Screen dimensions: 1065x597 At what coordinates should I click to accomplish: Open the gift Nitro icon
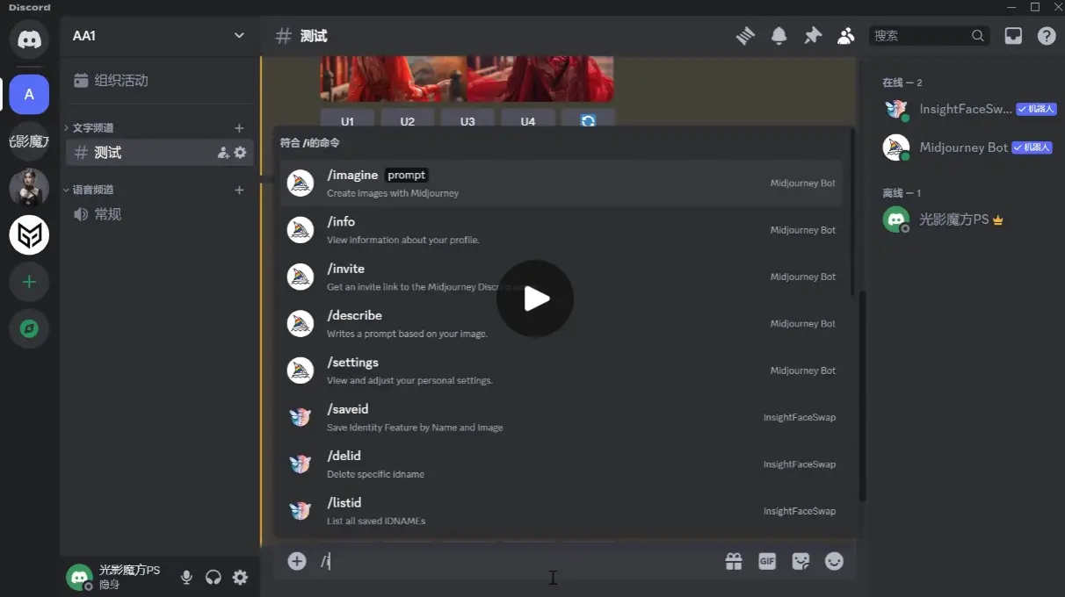point(733,561)
